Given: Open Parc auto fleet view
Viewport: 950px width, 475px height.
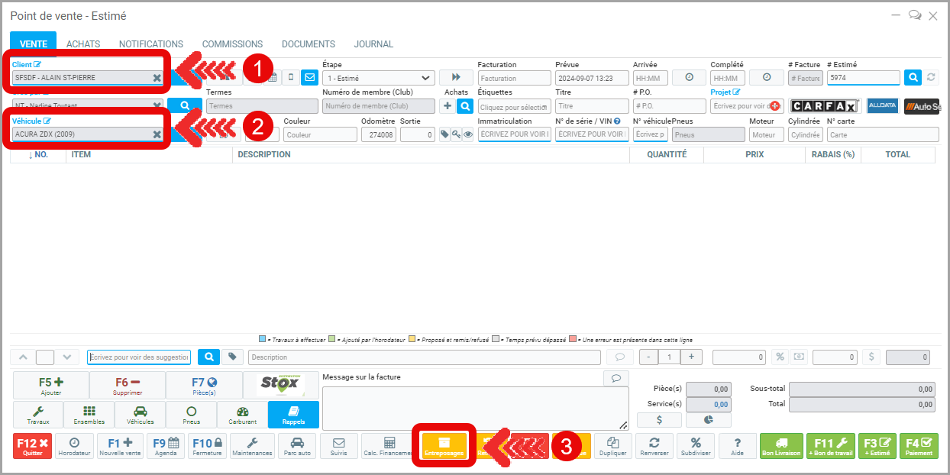Looking at the screenshot, I should 296,446.
